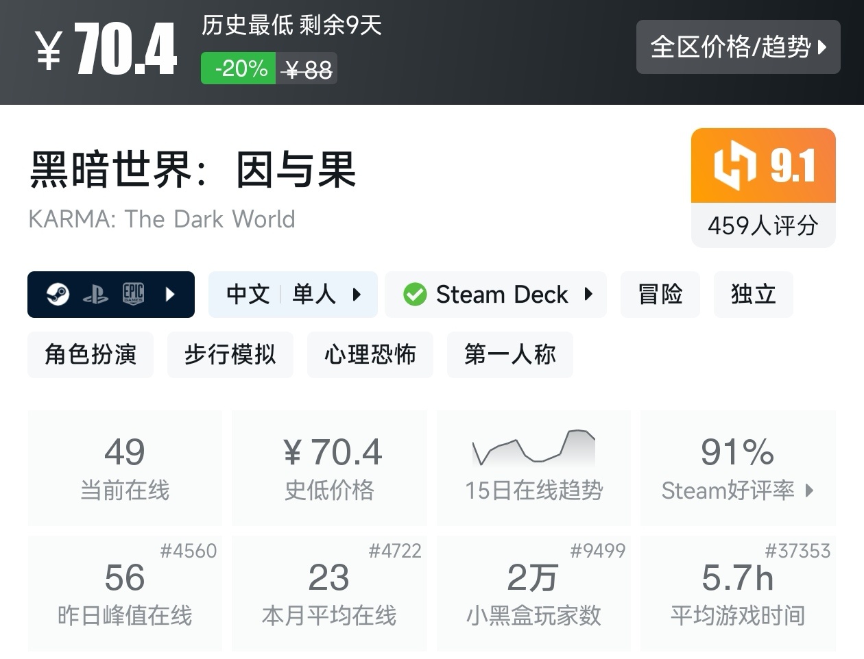
Task: Click the strikethrough original price ¥88
Action: 307,68
